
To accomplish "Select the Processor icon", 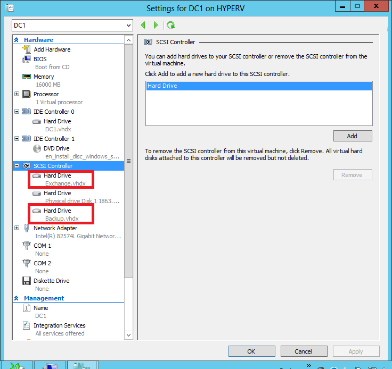I will 27,94.
